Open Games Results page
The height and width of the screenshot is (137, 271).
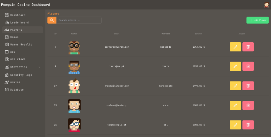[21, 45]
